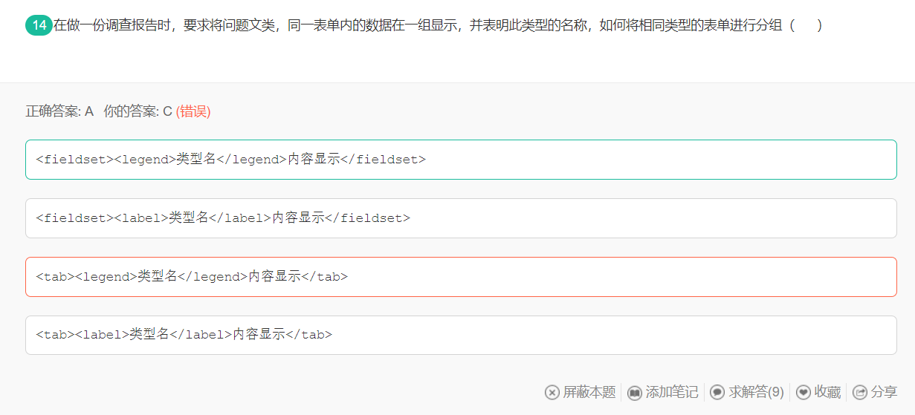Click the heart favorite icon

804,392
